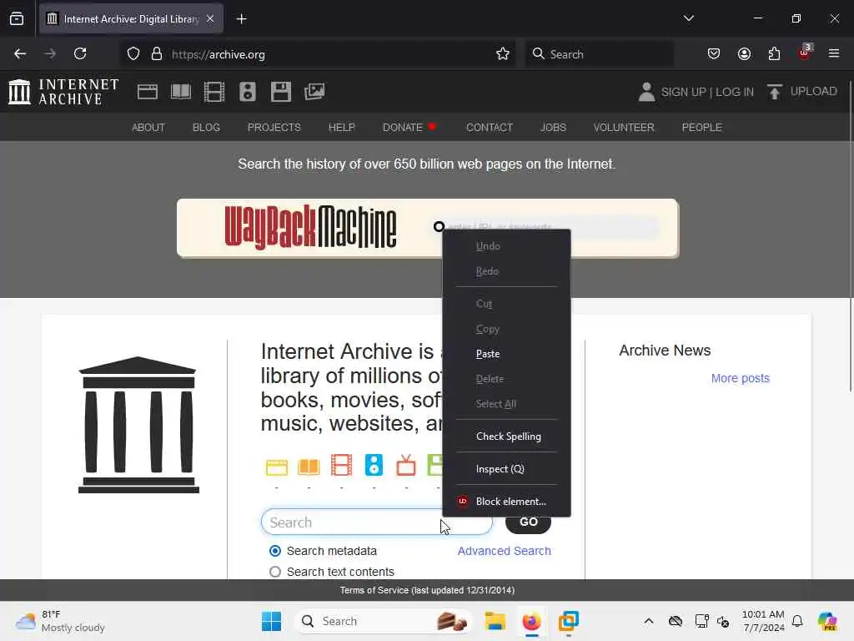
Task: Click the orange books collection icon
Action: 309,467
